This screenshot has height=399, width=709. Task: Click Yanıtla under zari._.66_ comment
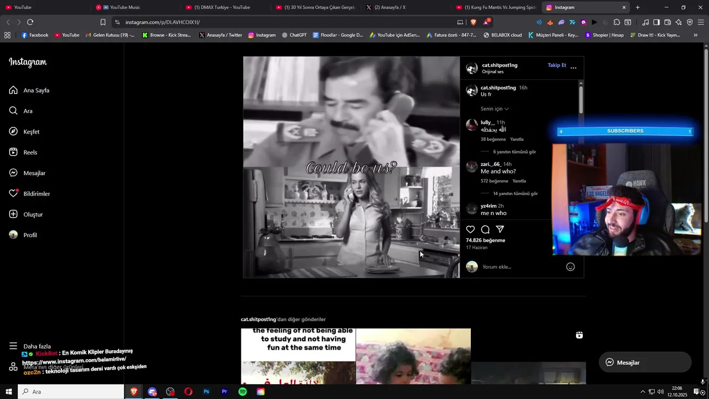click(x=519, y=181)
